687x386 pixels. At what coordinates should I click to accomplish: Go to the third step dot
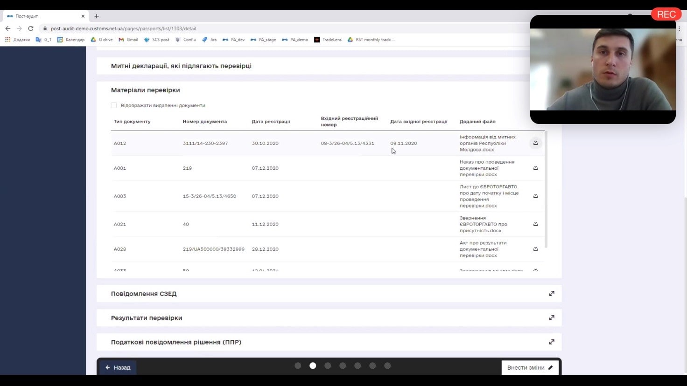(x=328, y=366)
